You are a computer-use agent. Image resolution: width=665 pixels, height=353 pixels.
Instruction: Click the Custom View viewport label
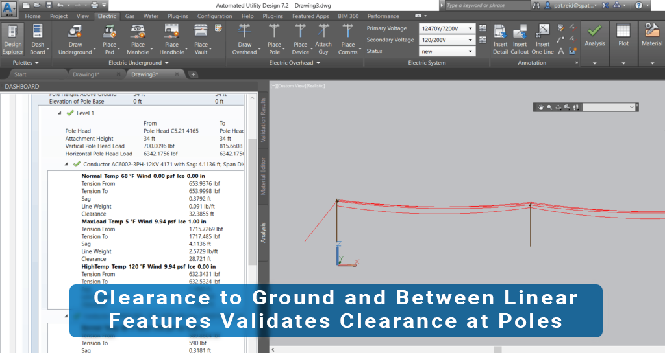coord(291,85)
